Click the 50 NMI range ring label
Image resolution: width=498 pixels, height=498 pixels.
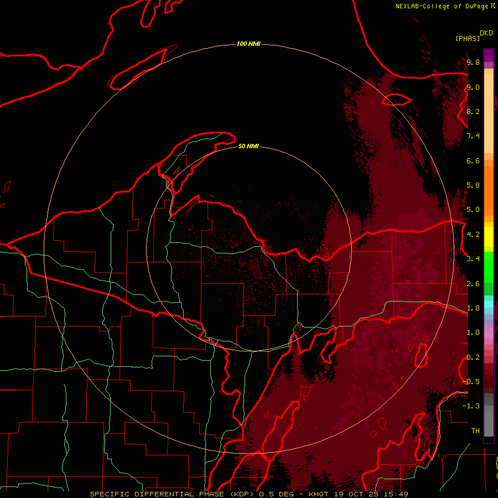248,146
